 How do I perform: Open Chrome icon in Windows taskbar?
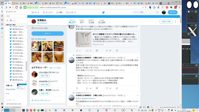click(35, 110)
